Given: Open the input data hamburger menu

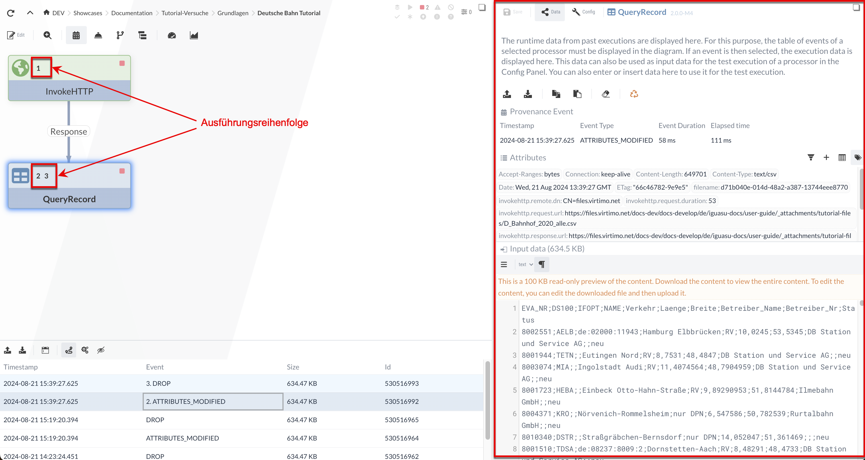Looking at the screenshot, I should pos(504,265).
